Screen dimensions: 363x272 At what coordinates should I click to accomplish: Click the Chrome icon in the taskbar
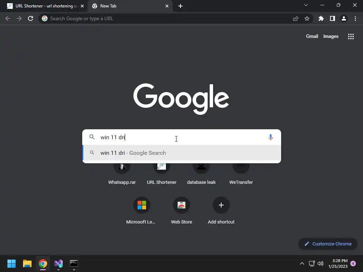(43, 263)
